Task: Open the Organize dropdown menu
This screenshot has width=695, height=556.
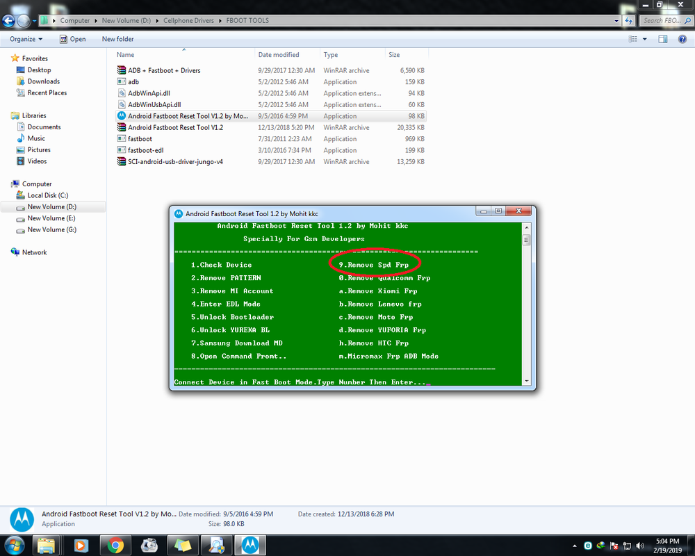Action: pos(26,39)
